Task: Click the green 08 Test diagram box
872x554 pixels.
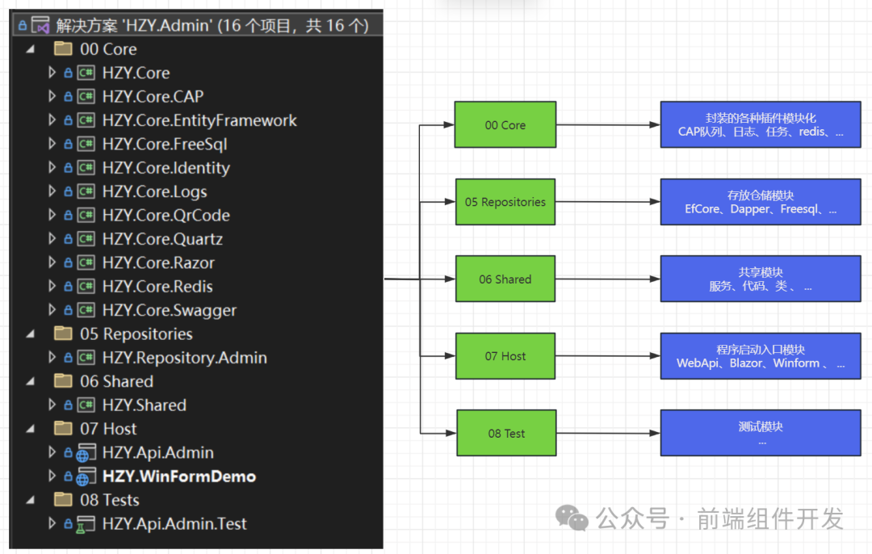Action: [x=506, y=433]
